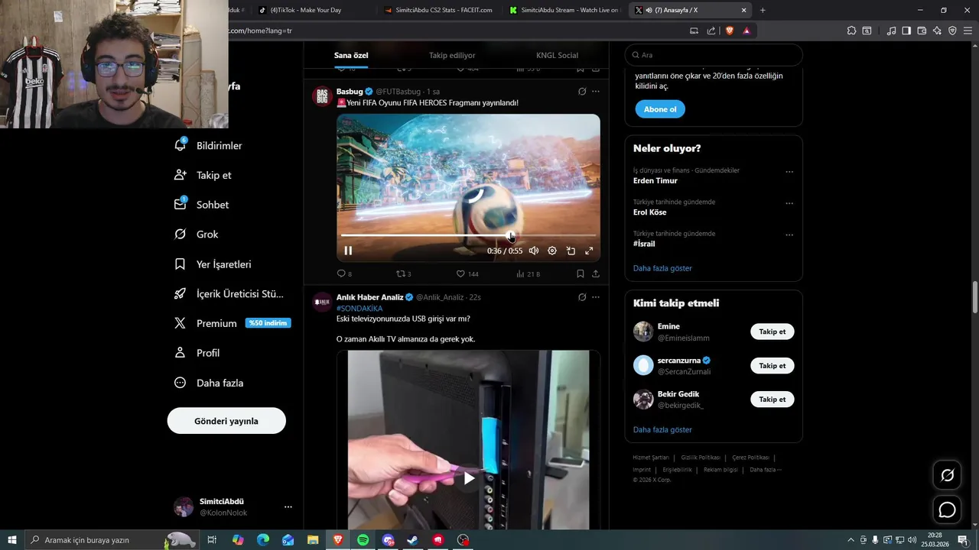Viewport: 979px width, 550px height.
Task: Reply to the Basbug post
Action: (x=344, y=273)
